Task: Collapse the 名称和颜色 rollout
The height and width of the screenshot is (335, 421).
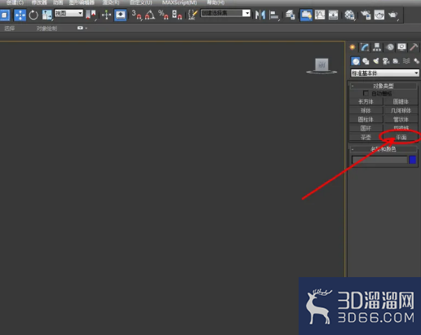Action: 383,149
